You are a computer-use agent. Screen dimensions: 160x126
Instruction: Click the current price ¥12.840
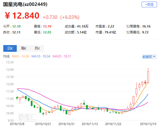click(x=22, y=16)
